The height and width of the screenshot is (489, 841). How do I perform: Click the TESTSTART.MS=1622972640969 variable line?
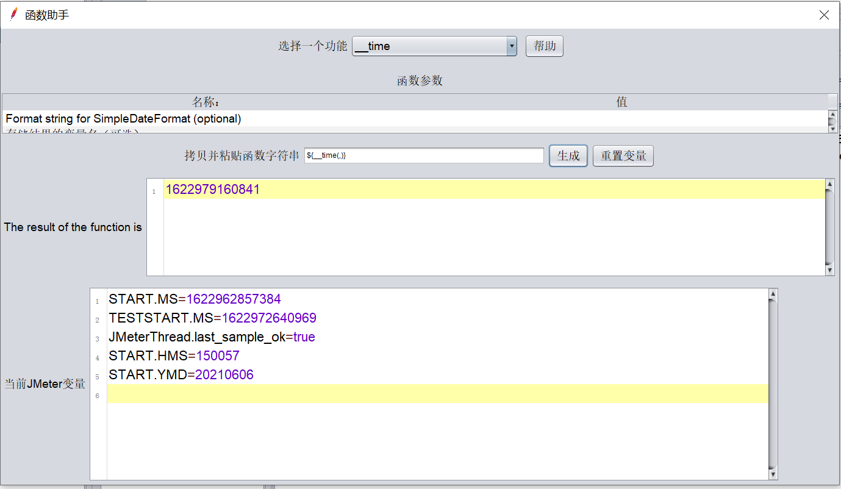(x=212, y=318)
